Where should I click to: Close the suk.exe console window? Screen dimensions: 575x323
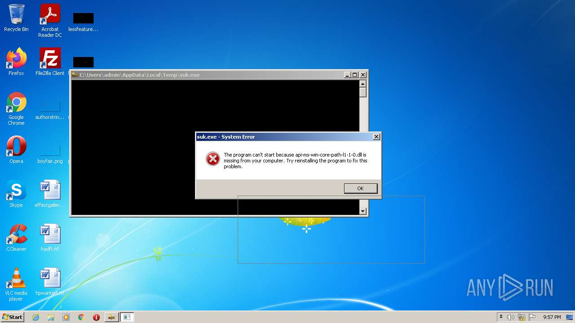[363, 75]
